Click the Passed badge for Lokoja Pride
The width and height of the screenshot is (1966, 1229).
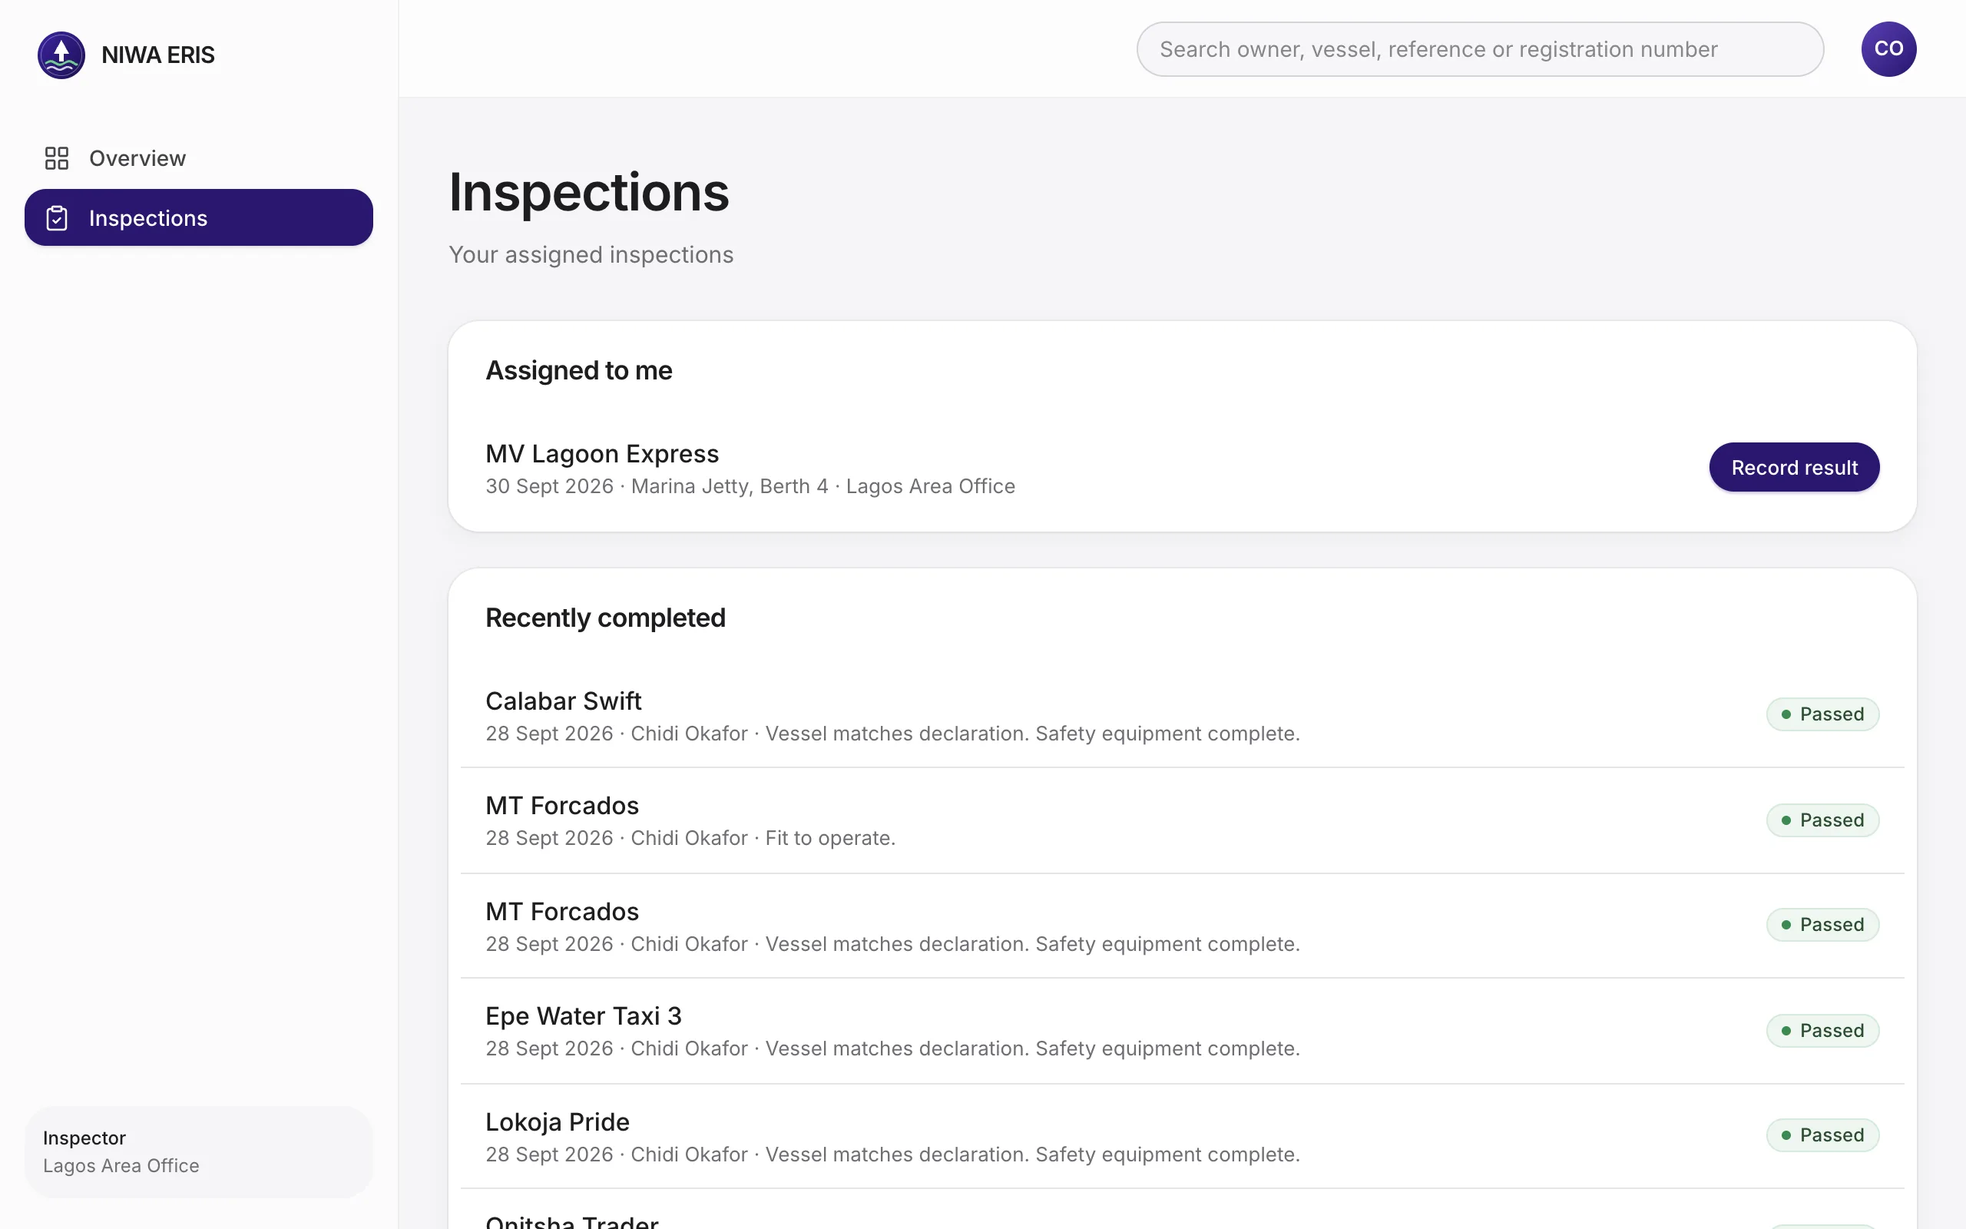click(x=1822, y=1135)
